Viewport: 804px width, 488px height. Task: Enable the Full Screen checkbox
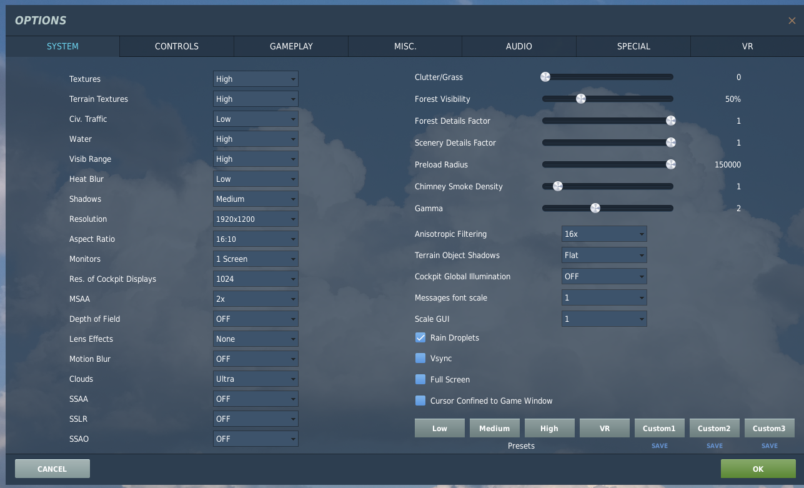tap(420, 379)
